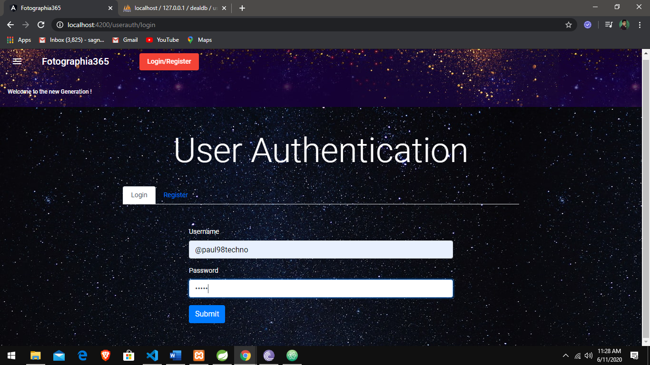This screenshot has width=650, height=365.
Task: Click the Username input field
Action: 321,250
